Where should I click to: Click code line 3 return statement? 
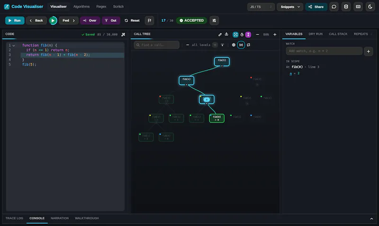(x=58, y=55)
